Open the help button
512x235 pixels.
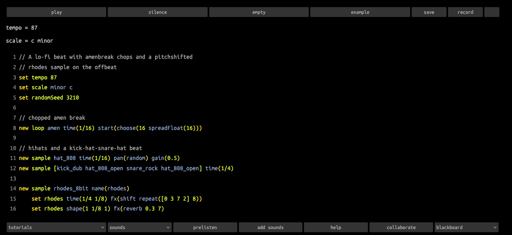pyautogui.click(x=336, y=227)
